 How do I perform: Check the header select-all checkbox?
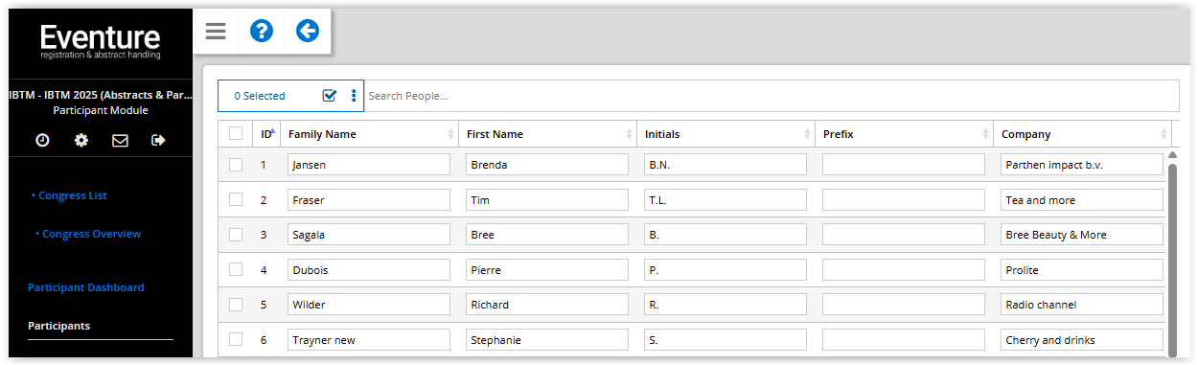(x=236, y=134)
